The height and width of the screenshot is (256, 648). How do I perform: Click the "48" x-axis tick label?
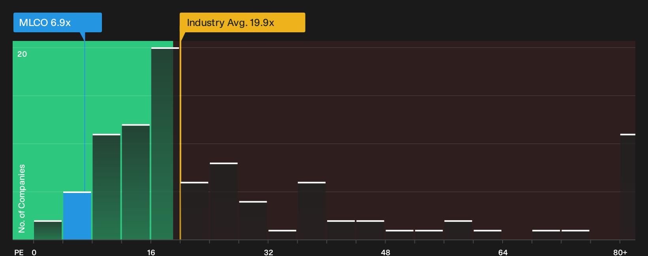386,252
